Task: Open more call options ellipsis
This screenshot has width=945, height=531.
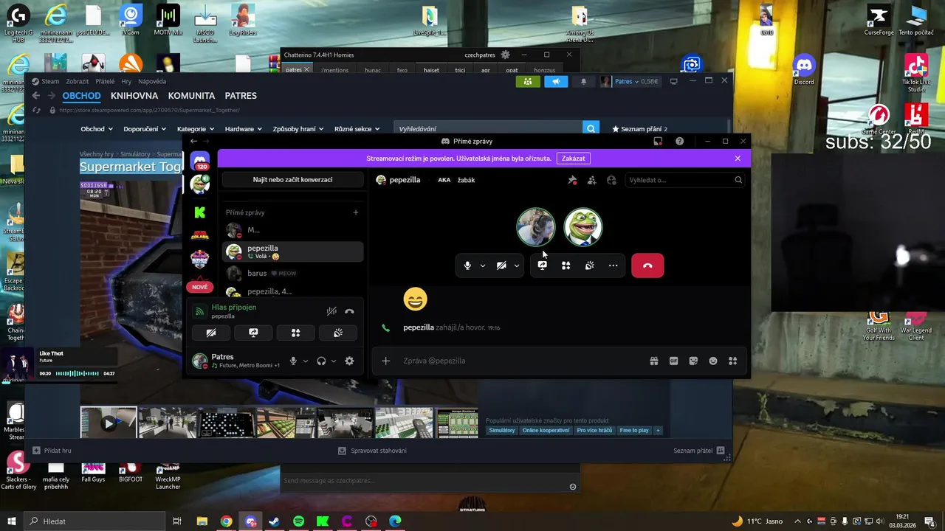Action: click(x=614, y=265)
